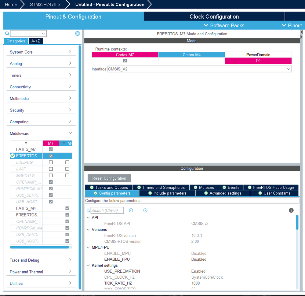Open the Include parameters tab

[x=167, y=193]
